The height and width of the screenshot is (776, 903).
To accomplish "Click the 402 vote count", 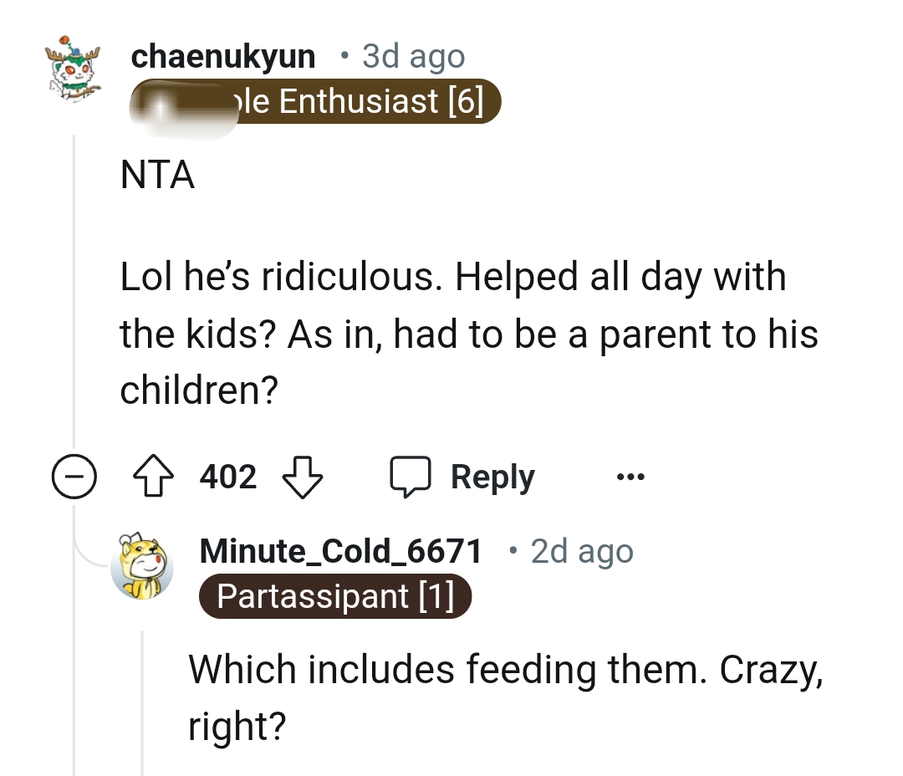I will pyautogui.click(x=227, y=477).
